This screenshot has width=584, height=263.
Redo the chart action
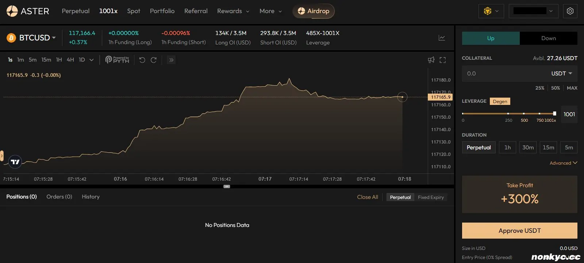click(x=154, y=60)
